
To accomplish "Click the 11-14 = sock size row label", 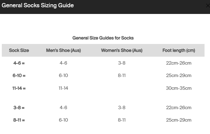I will pyautogui.click(x=19, y=88).
